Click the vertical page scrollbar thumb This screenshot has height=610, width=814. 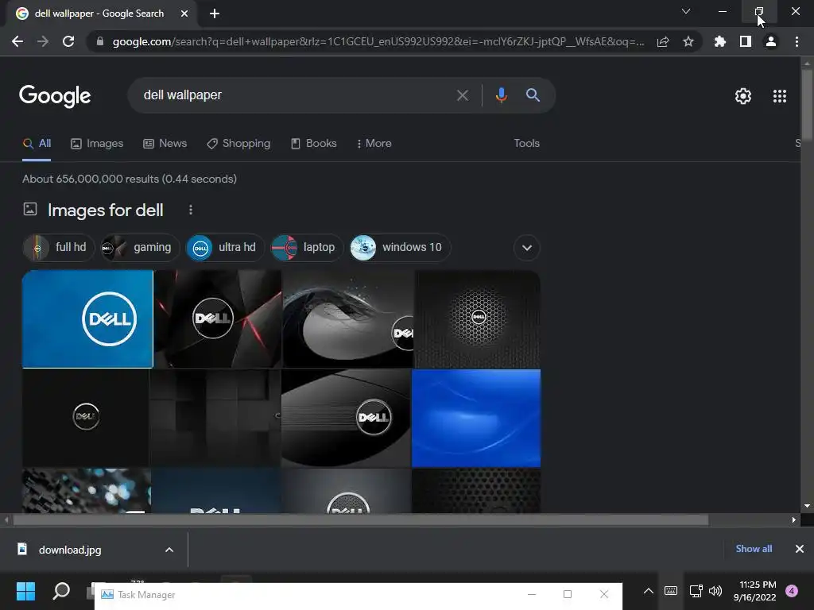[807, 104]
